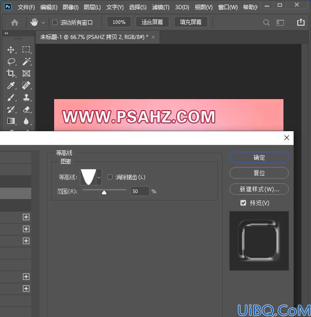This screenshot has width=311, height=317.
Task: Open the Search magnifier icon
Action: coord(267,22)
